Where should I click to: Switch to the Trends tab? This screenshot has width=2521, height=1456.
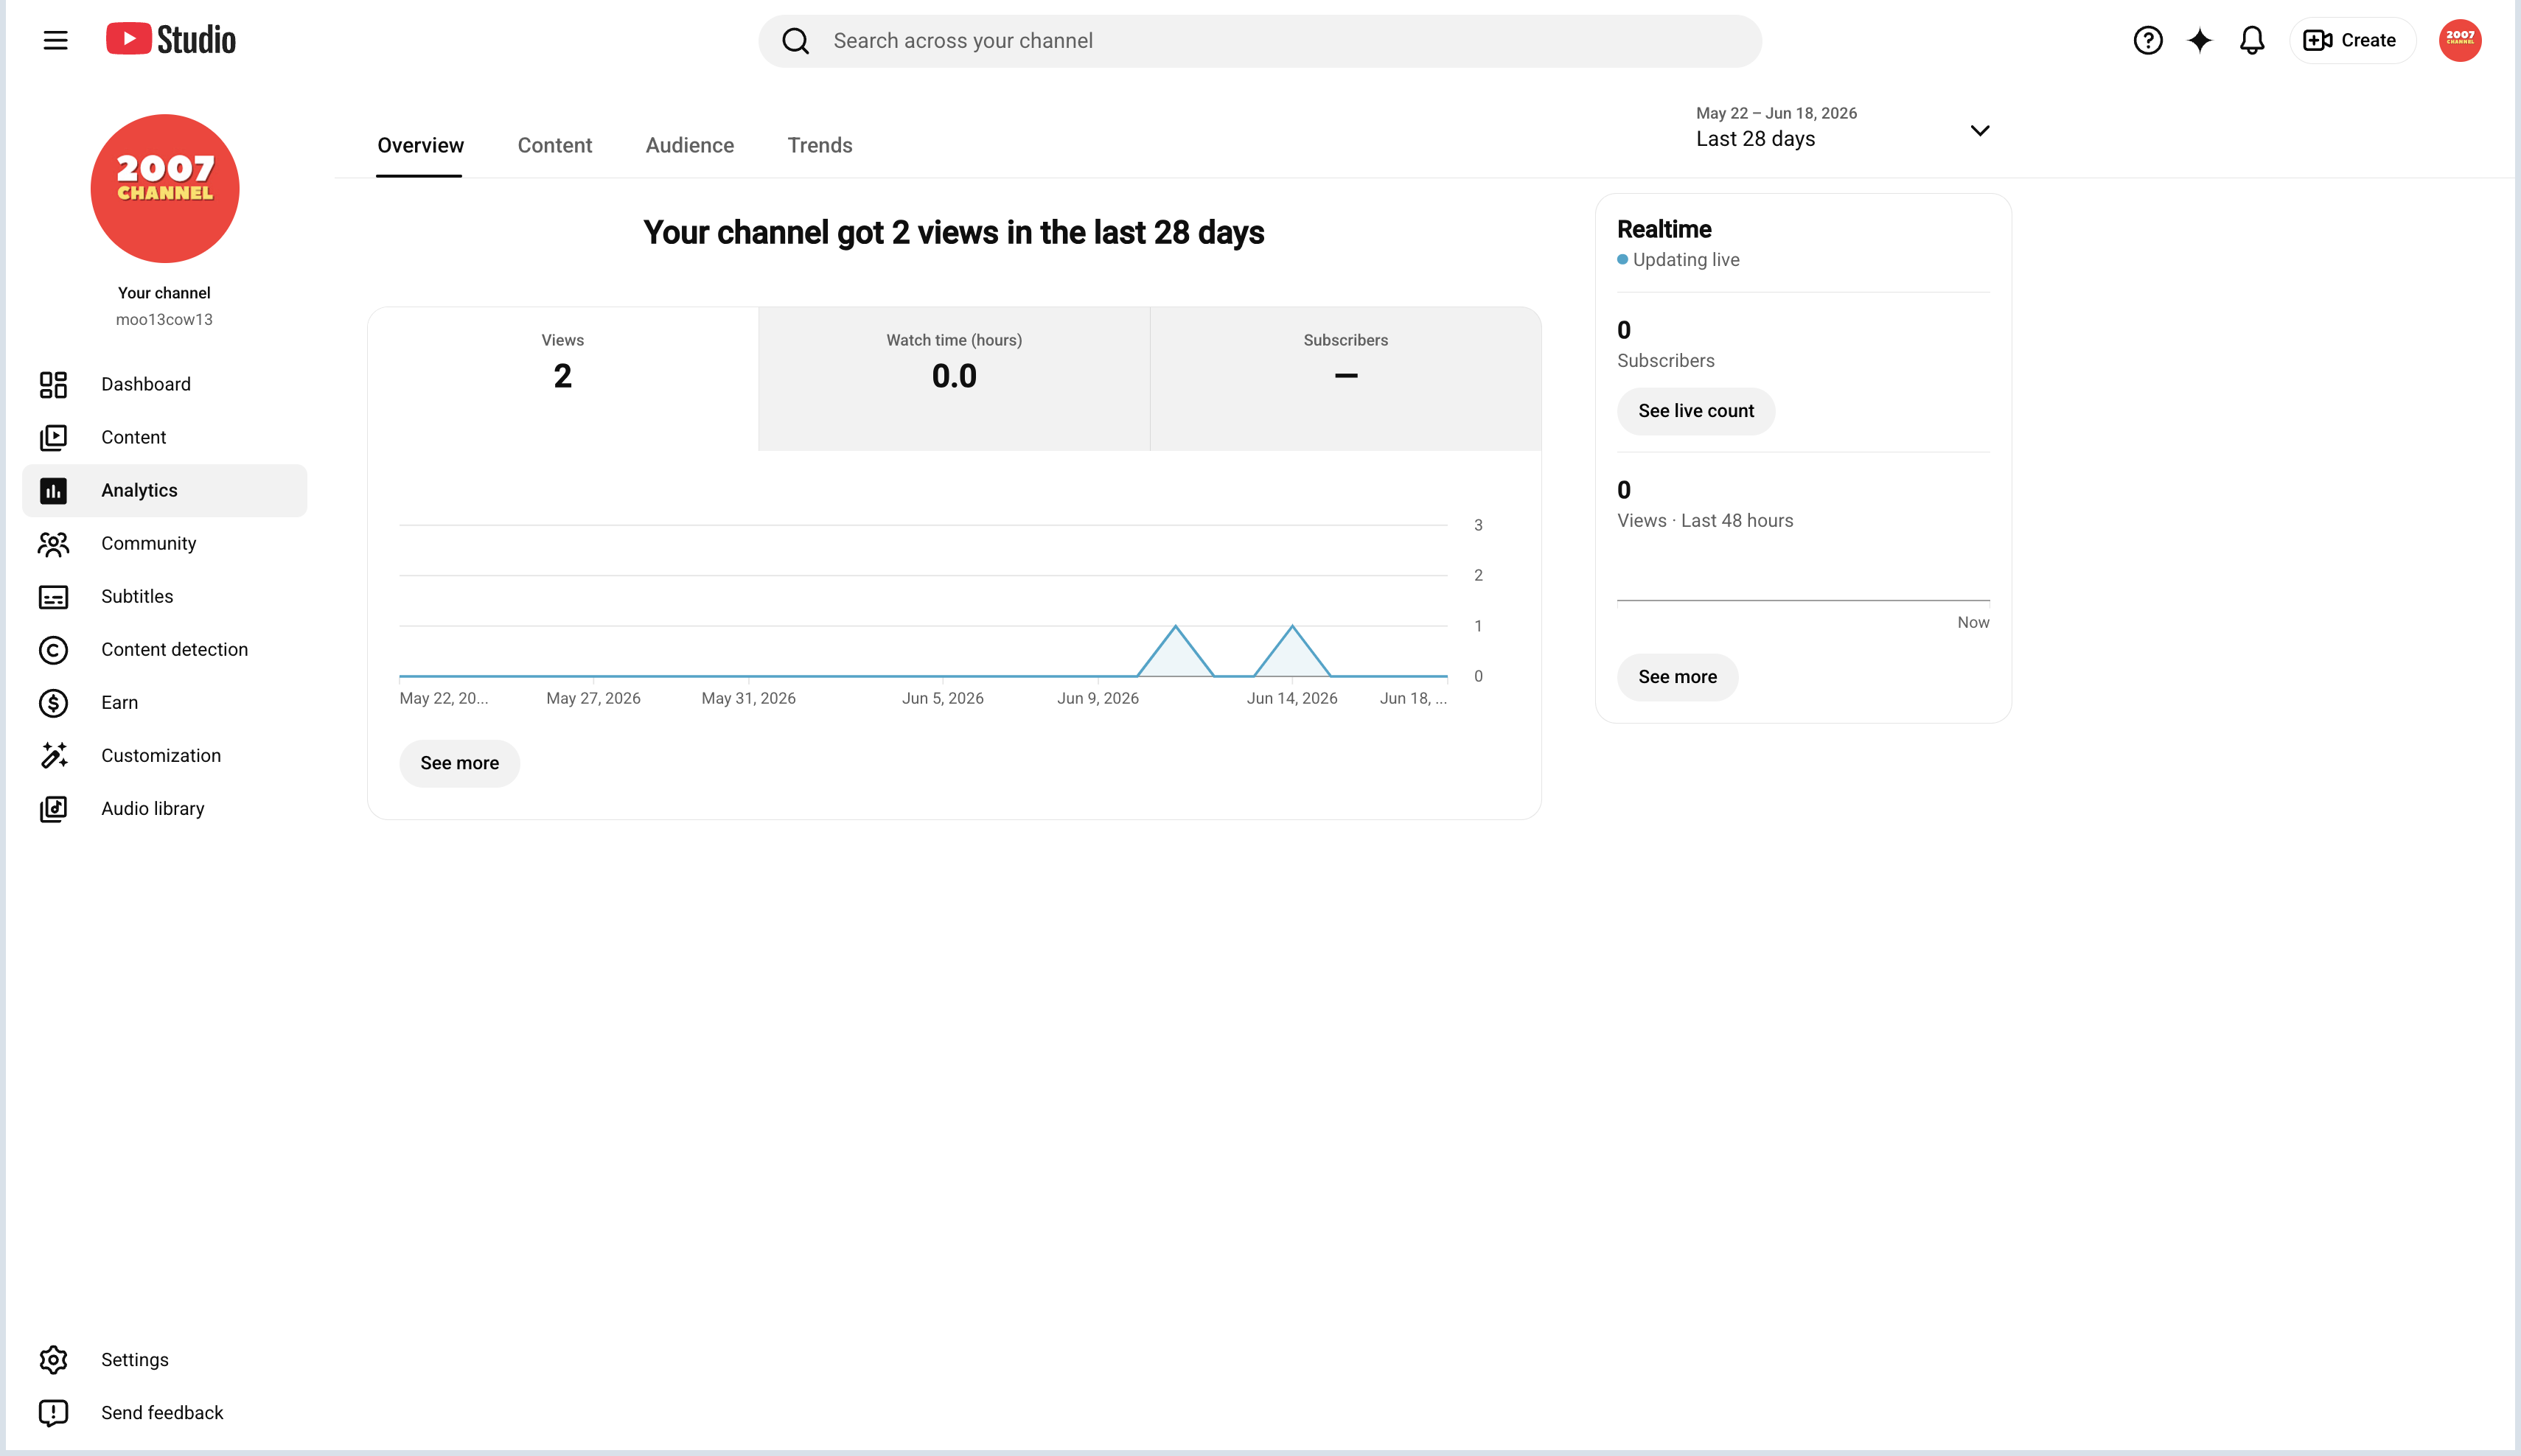coord(820,145)
